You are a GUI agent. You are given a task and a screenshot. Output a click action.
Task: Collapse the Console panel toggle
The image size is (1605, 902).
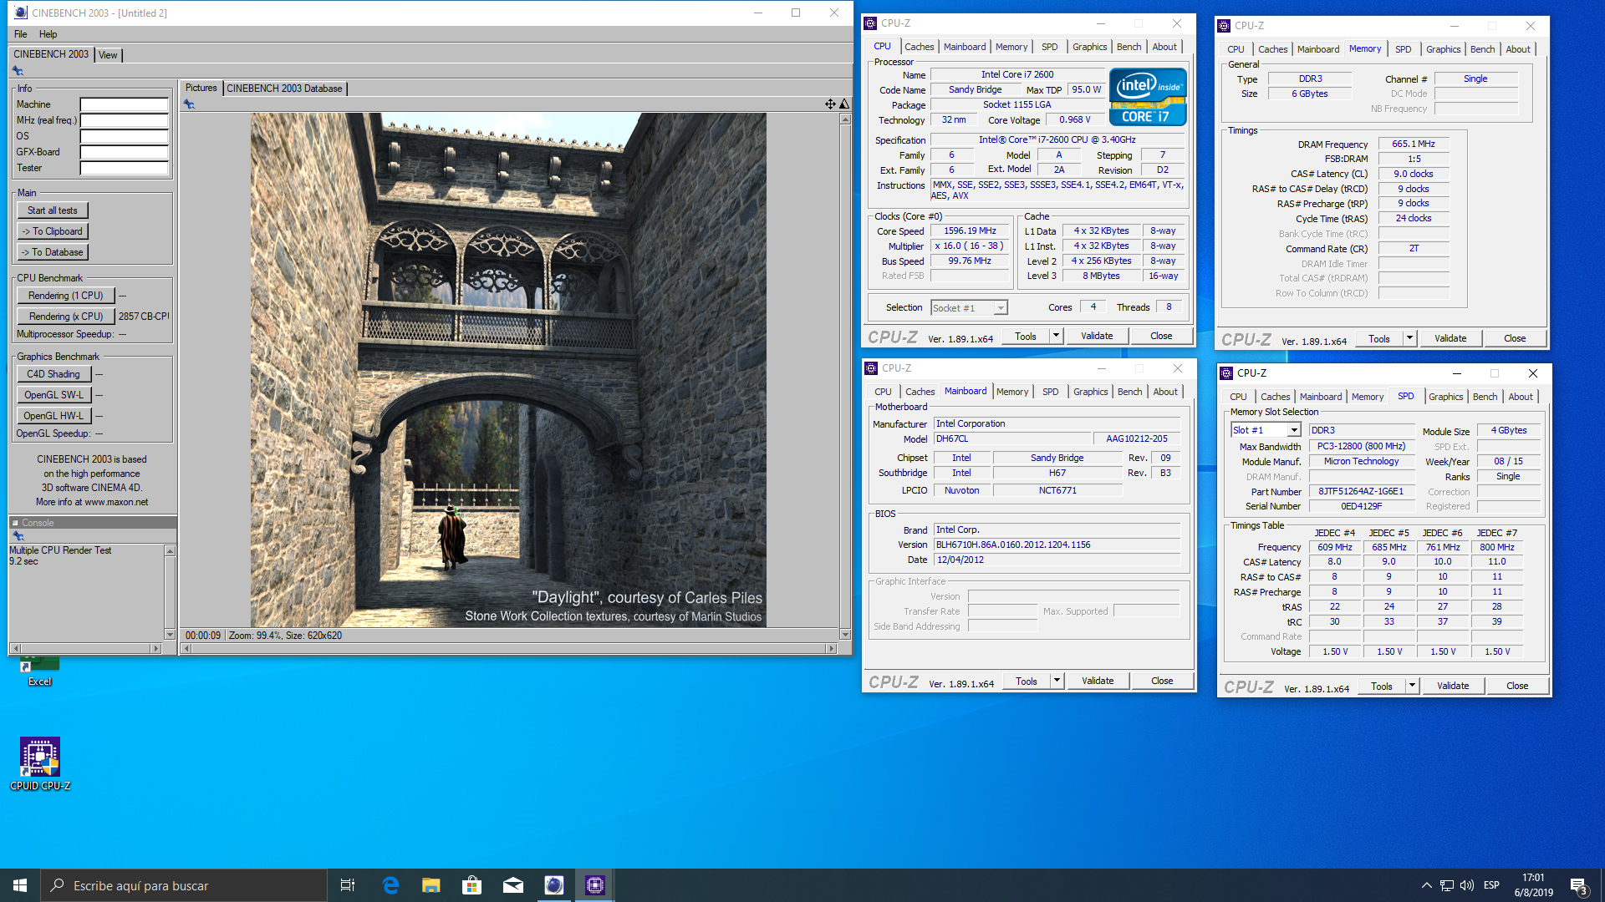tap(15, 523)
